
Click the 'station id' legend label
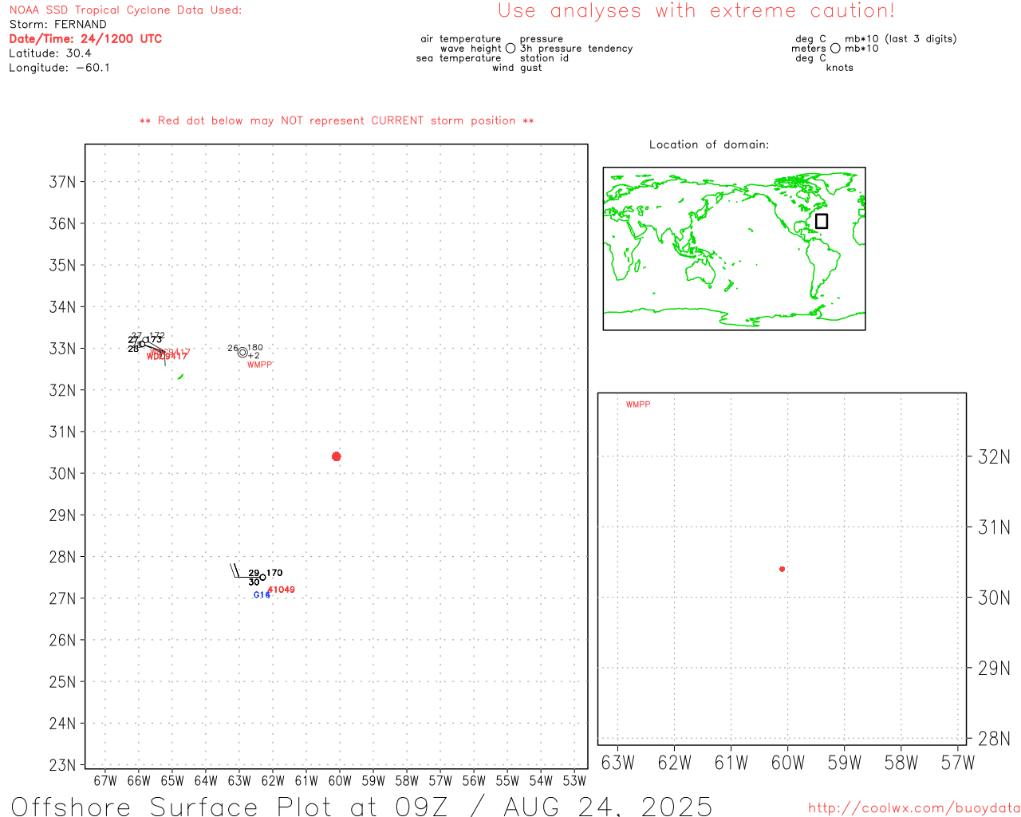coord(544,58)
